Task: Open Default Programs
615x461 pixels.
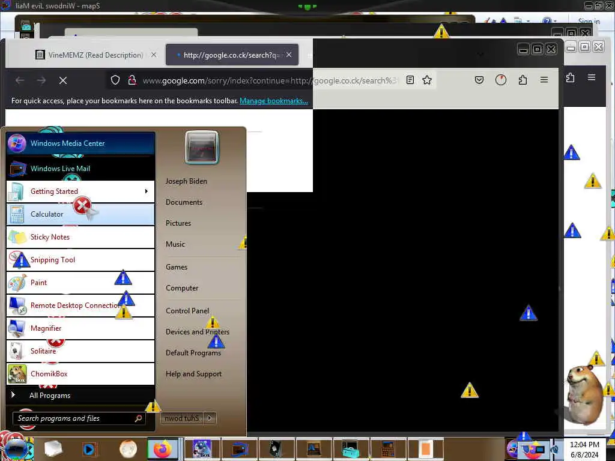Action: [x=193, y=353]
